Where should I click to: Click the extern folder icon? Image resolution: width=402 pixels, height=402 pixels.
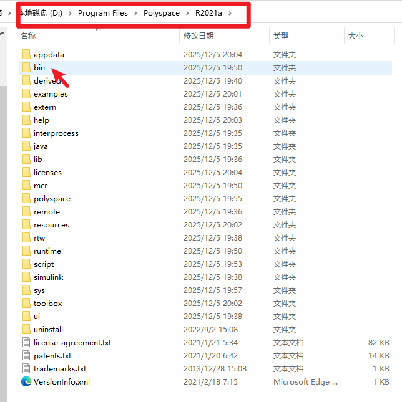pyautogui.click(x=26, y=107)
